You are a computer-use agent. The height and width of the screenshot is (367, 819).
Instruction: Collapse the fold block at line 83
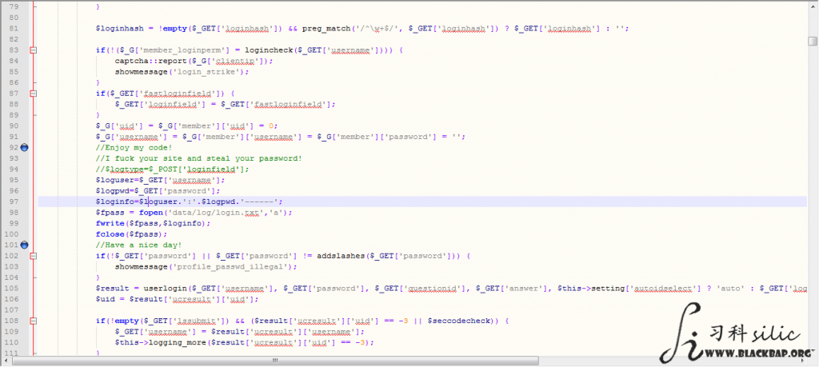pyautogui.click(x=34, y=50)
